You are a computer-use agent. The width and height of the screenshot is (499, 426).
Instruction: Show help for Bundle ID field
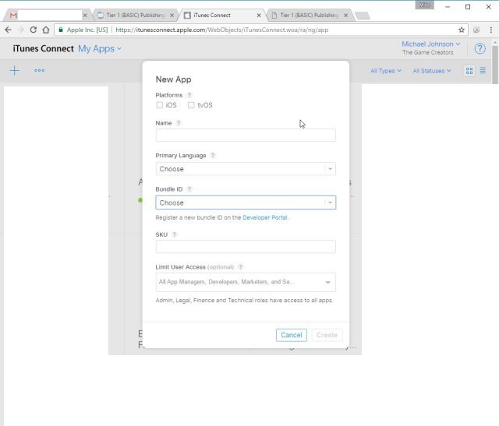pyautogui.click(x=189, y=189)
